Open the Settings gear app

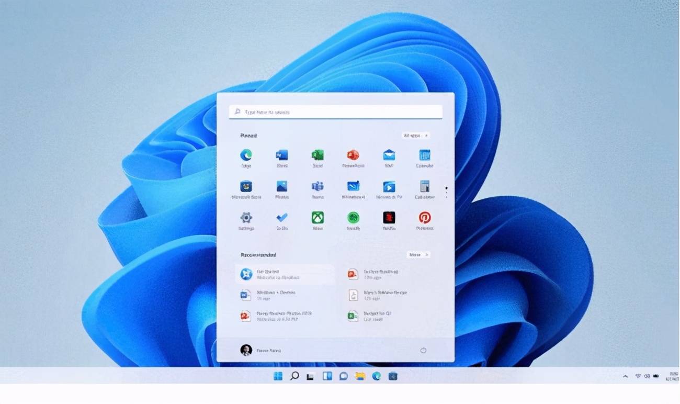246,218
